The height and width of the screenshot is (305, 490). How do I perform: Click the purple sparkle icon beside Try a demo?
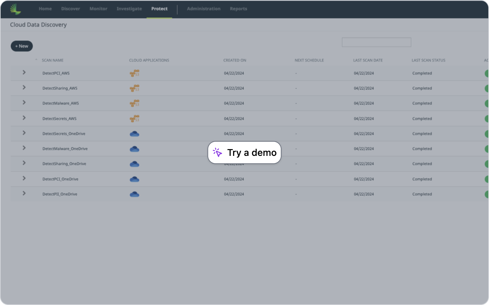pyautogui.click(x=218, y=152)
